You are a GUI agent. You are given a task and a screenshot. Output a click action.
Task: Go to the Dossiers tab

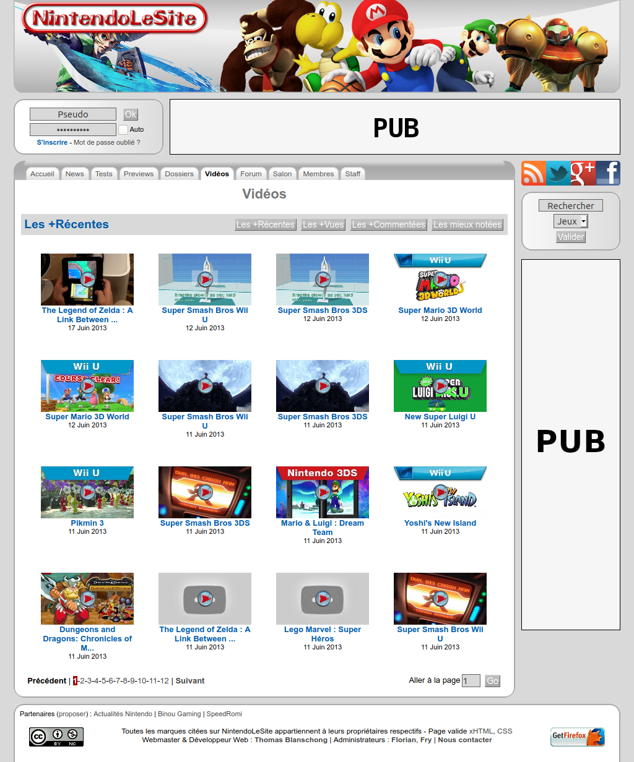click(180, 174)
